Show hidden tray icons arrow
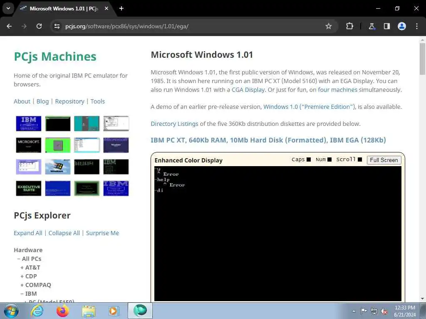426x319 pixels. (354, 311)
